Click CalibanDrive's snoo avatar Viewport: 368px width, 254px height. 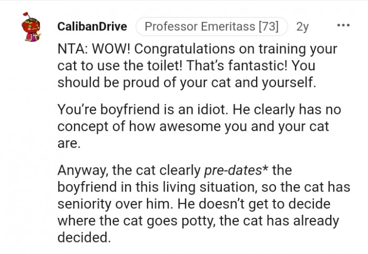pyautogui.click(x=31, y=27)
